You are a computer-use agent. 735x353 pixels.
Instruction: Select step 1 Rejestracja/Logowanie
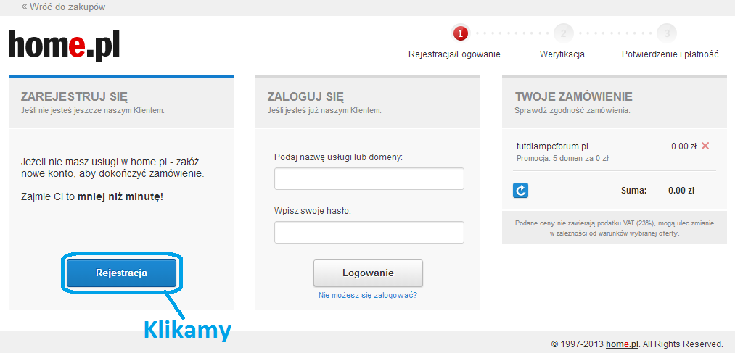point(460,34)
